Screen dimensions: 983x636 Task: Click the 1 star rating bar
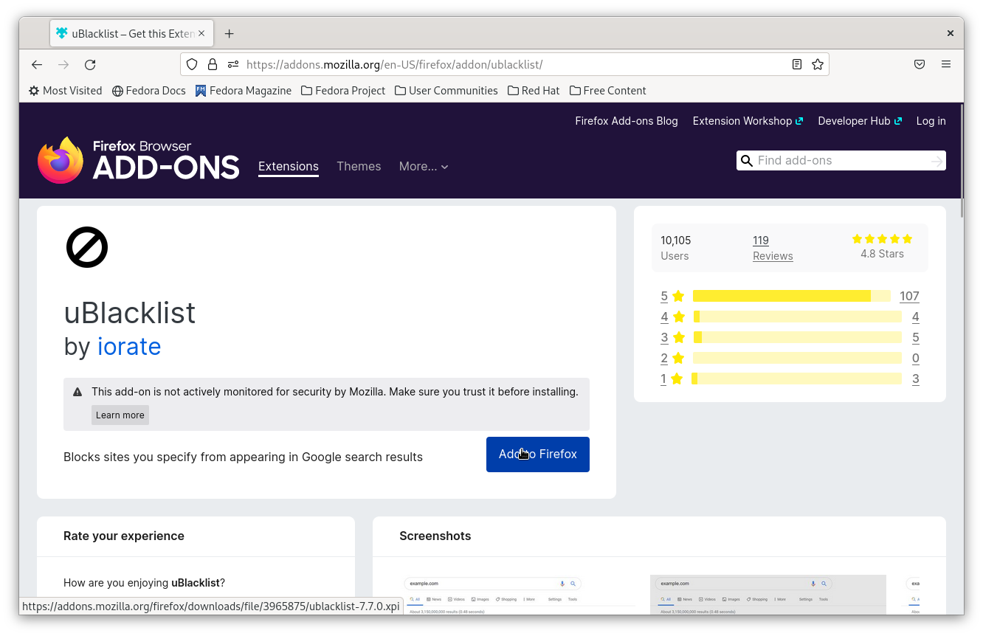coord(797,379)
